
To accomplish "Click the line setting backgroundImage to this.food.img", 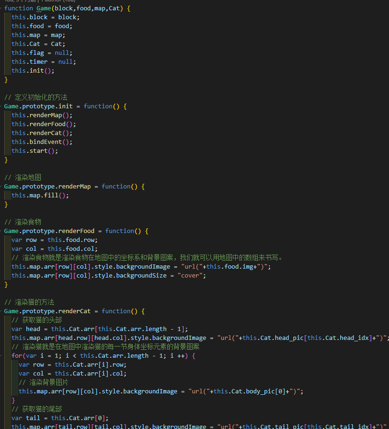I will point(141,266).
